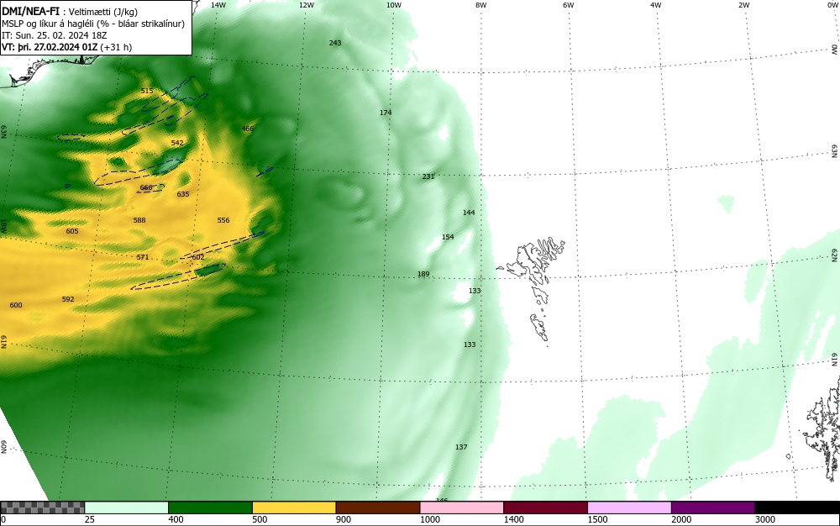Click the legend tick label 400
840x526 pixels.
176,519
